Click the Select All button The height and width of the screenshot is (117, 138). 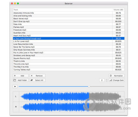tap(37, 80)
